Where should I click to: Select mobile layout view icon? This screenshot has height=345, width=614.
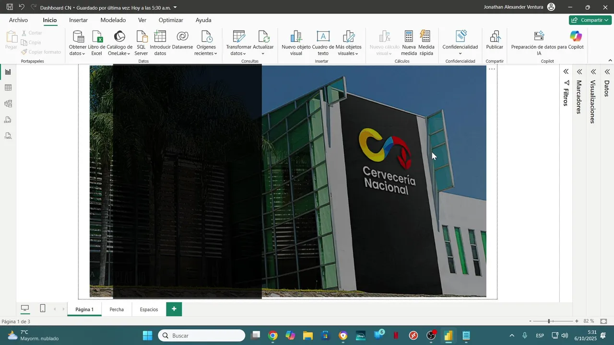[x=43, y=309]
